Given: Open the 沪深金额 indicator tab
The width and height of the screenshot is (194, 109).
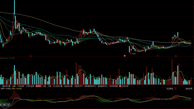Looking at the screenshot, I should tap(21, 86).
